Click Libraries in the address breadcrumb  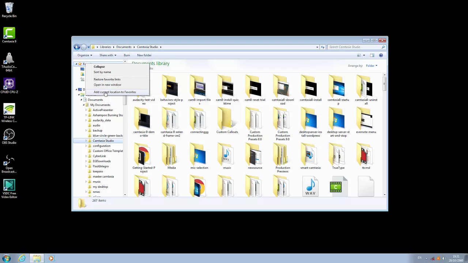[x=105, y=47]
